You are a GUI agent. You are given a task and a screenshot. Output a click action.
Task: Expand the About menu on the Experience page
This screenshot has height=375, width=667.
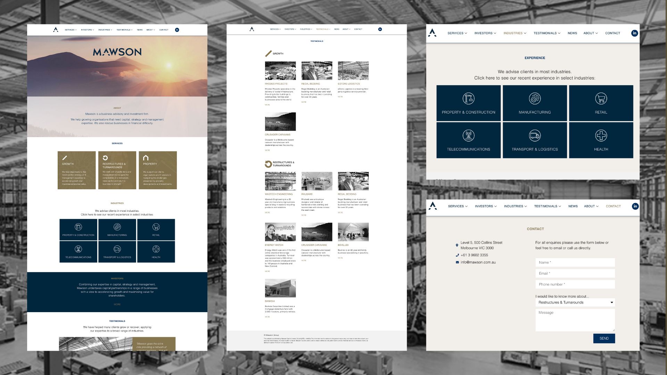point(591,33)
